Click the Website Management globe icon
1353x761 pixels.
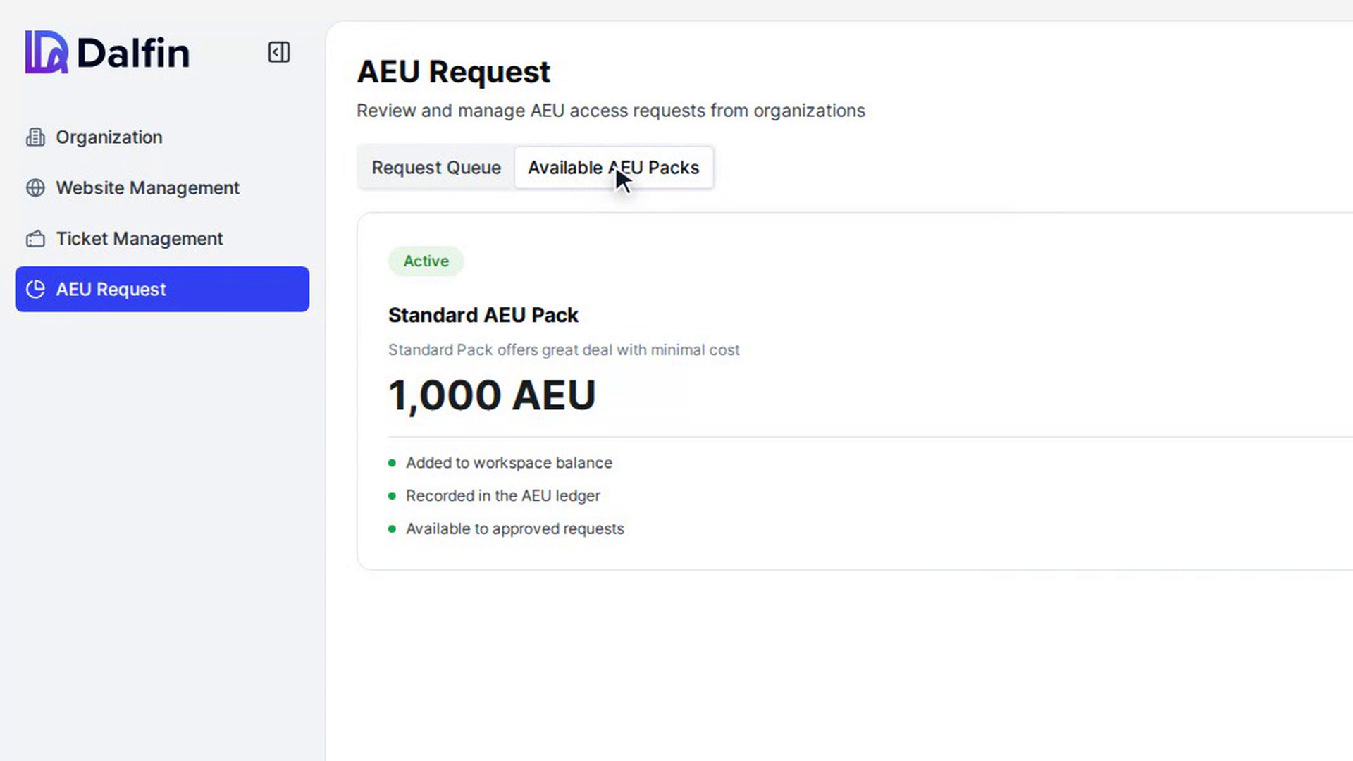tap(35, 188)
